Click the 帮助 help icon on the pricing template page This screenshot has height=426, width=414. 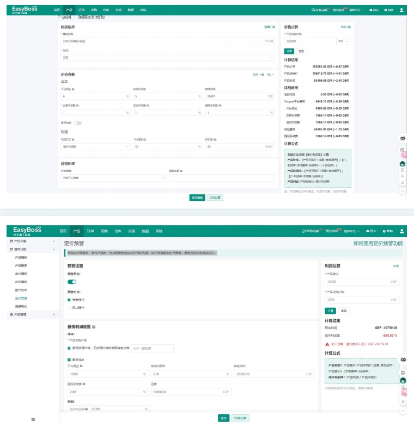click(386, 10)
